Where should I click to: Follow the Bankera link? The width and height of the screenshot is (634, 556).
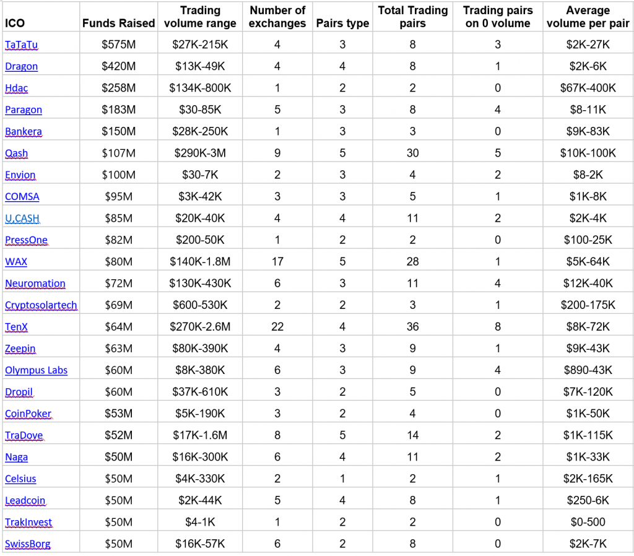(x=24, y=131)
